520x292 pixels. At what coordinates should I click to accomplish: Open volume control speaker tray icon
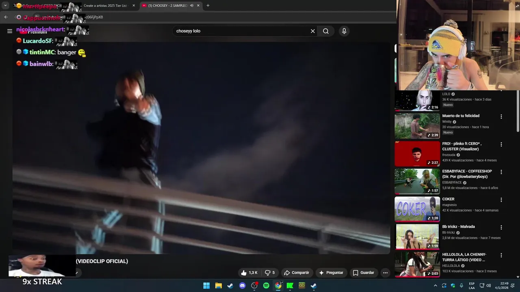coord(489,286)
